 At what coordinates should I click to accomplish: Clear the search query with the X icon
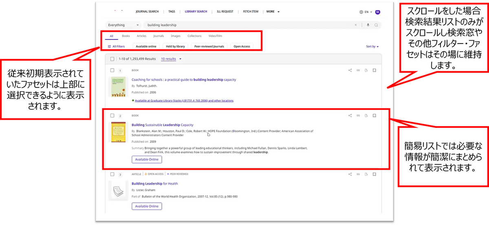(x=355, y=25)
